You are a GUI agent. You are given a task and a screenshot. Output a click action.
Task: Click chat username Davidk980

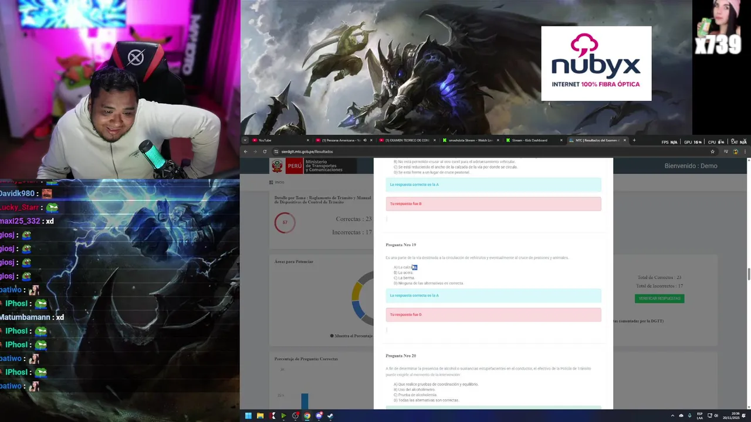pos(17,193)
